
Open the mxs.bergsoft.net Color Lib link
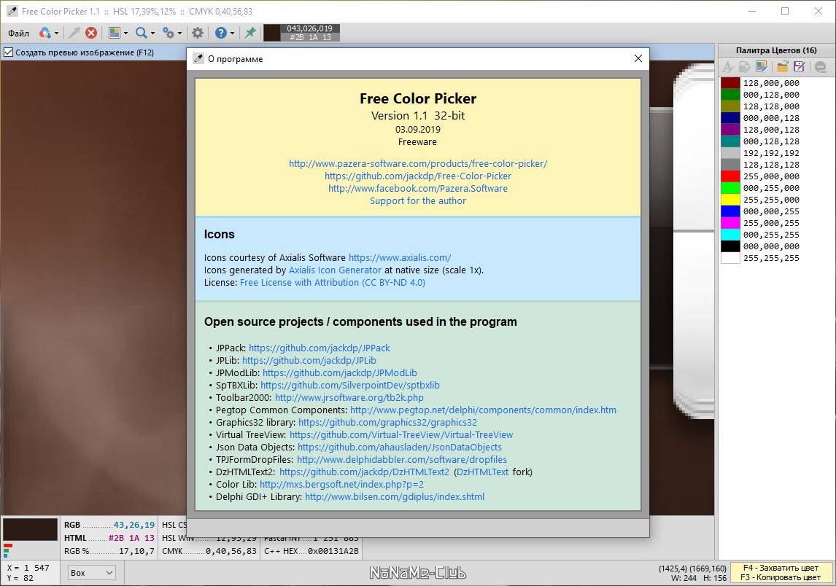click(x=341, y=484)
